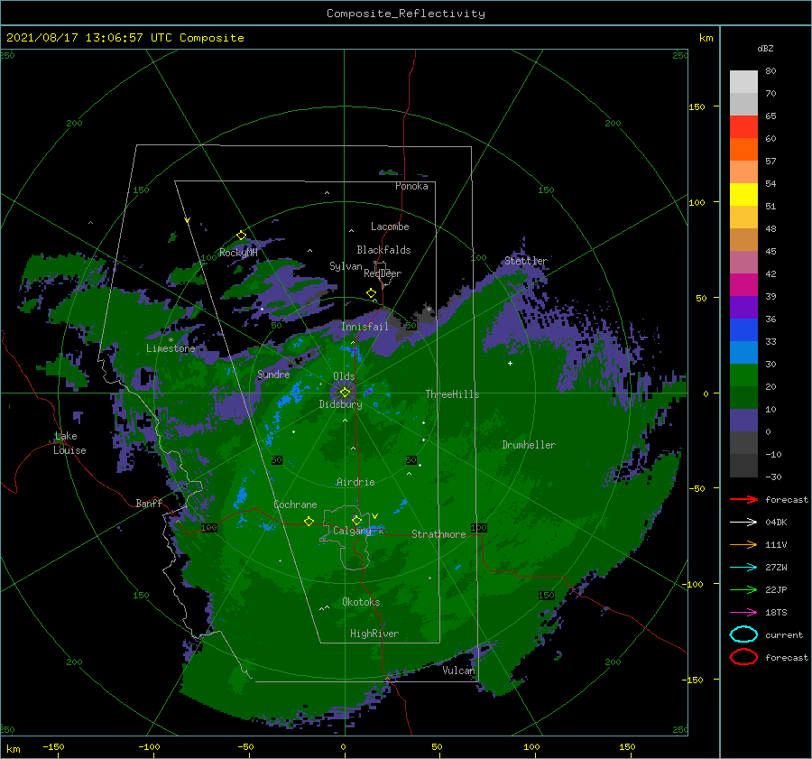This screenshot has width=812, height=759.
Task: Pick the orange 60 dBZ color swatch
Action: point(743,149)
